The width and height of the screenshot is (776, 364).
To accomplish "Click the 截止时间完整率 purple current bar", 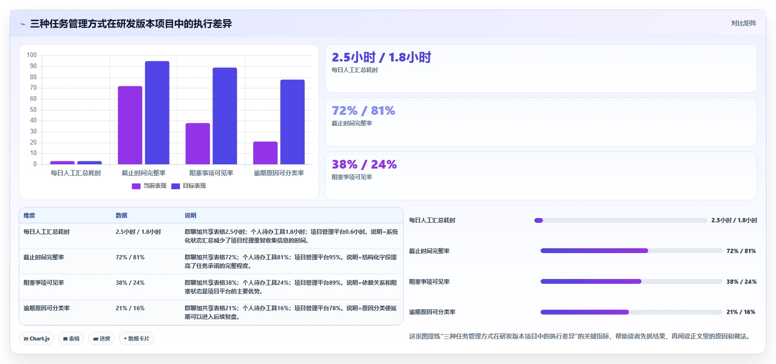I will (x=130, y=125).
